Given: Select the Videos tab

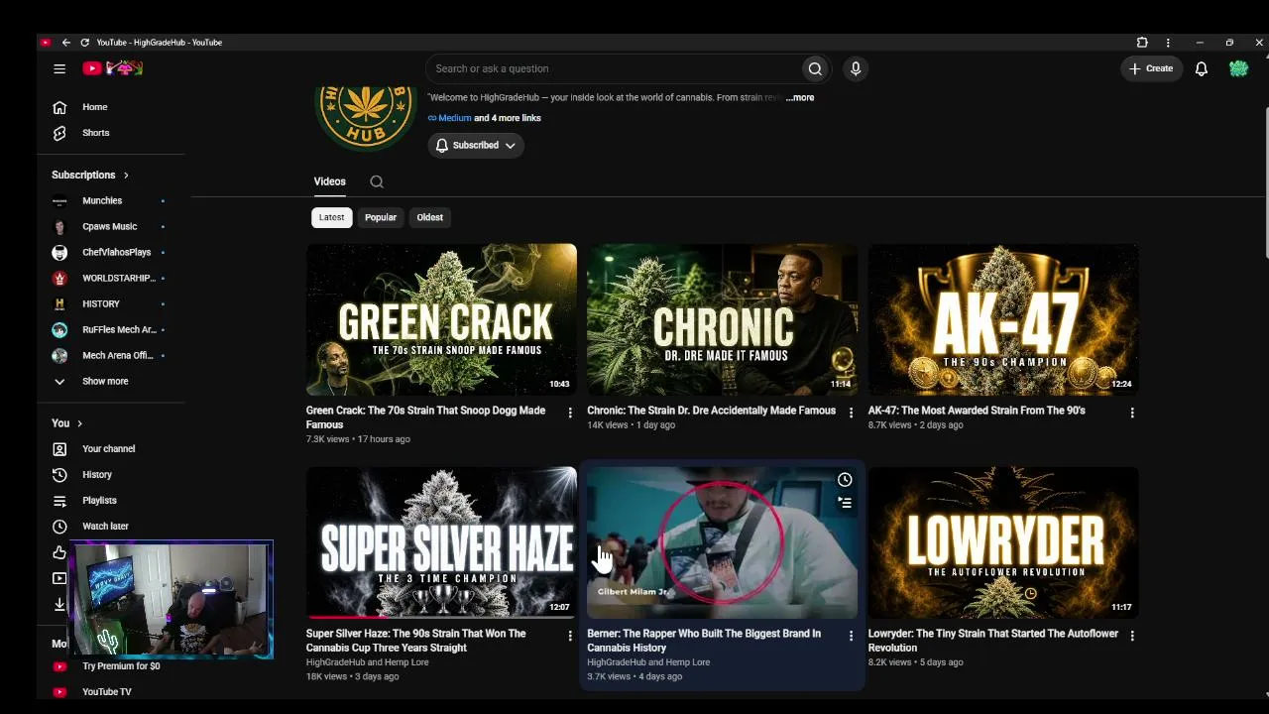Looking at the screenshot, I should click(x=330, y=181).
